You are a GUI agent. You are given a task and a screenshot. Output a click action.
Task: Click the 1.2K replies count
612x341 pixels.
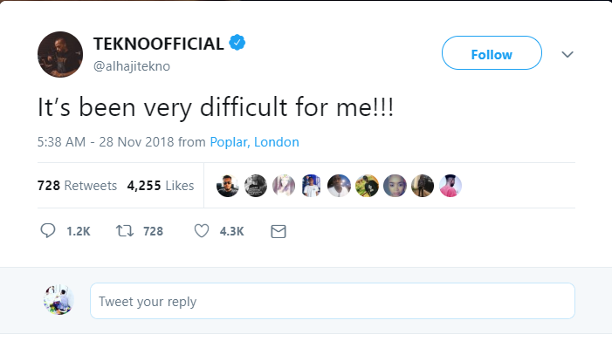click(x=79, y=231)
